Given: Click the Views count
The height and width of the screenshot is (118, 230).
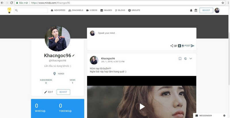Looking at the screenshot, I should click(72, 82).
